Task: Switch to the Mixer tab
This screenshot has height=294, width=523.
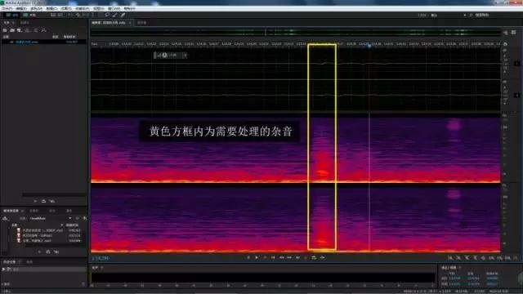Action: pyautogui.click(x=141, y=23)
